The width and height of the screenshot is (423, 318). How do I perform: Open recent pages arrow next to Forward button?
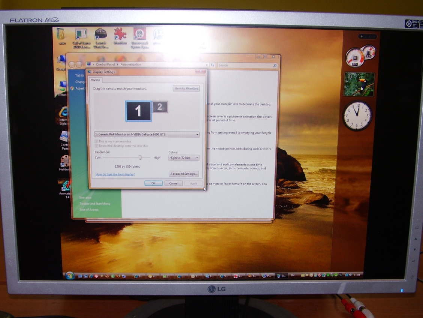pos(84,65)
